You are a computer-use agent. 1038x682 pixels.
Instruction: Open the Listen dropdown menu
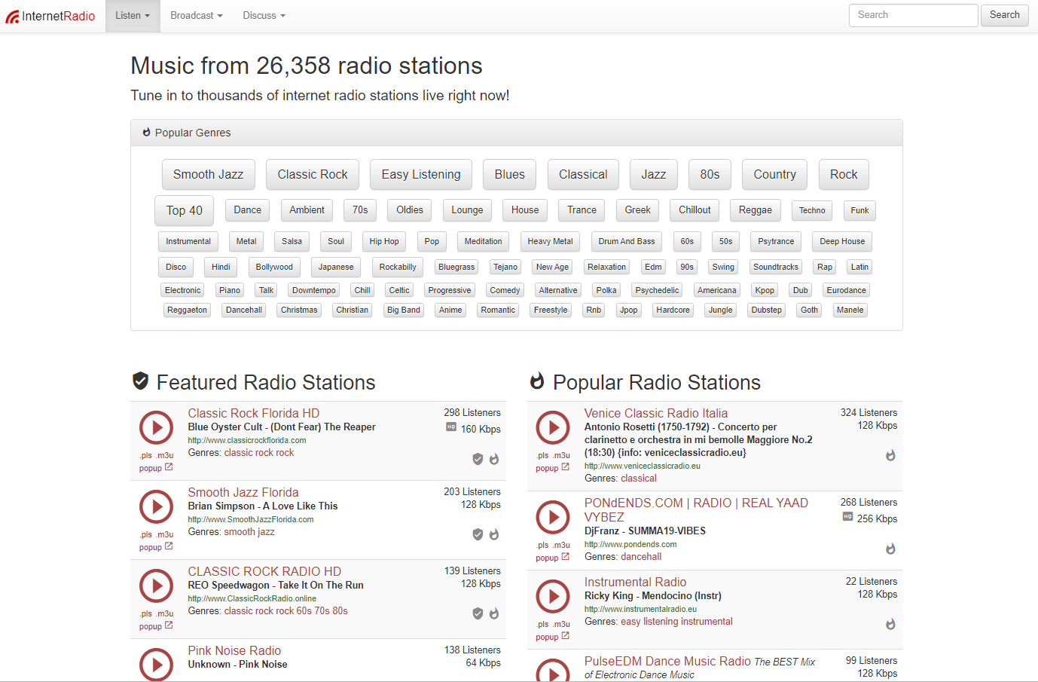133,16
